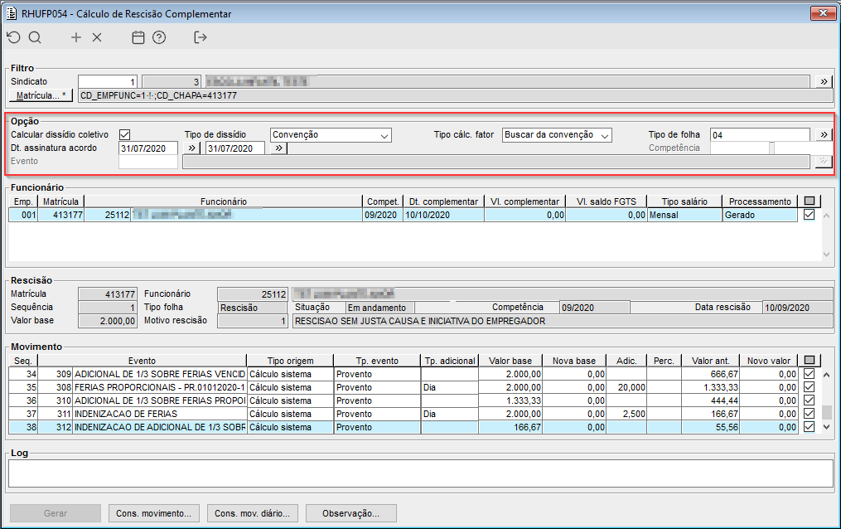Toggle Calcular dissídio coletivo checkbox

pos(125,134)
